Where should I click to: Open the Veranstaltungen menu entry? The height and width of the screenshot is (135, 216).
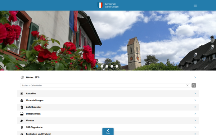point(108,100)
